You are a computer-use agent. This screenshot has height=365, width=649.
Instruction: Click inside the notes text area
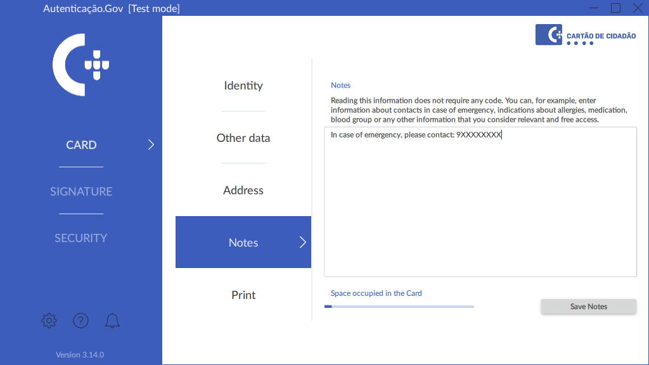480,203
